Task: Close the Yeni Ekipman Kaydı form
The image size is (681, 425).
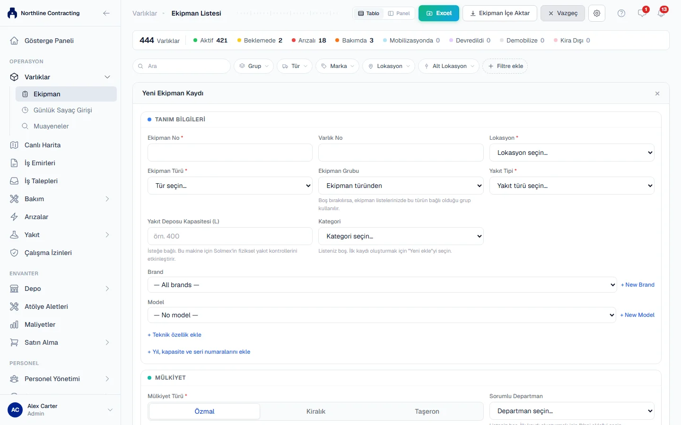Action: point(657,93)
